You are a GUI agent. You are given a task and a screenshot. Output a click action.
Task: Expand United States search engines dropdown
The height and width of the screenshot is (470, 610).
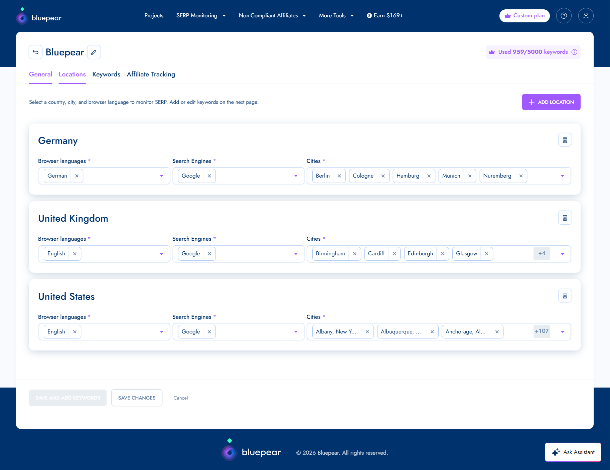pos(296,332)
